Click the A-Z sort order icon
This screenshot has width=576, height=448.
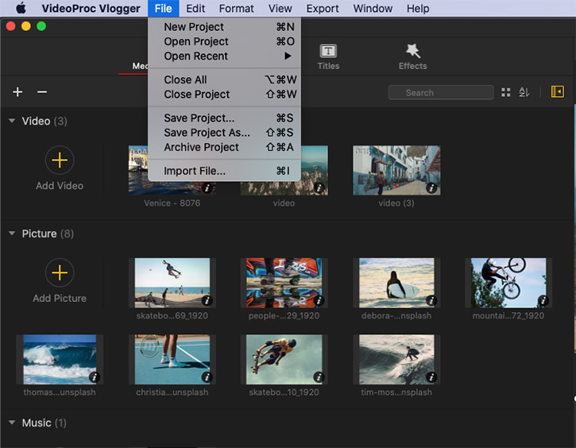click(524, 93)
